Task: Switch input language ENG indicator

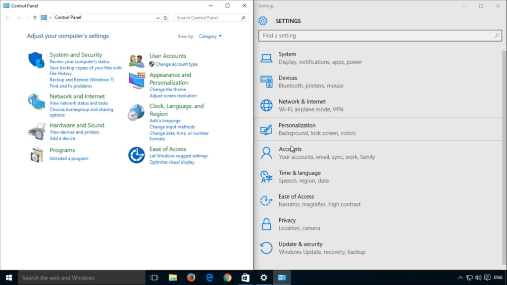Action: coord(498,278)
